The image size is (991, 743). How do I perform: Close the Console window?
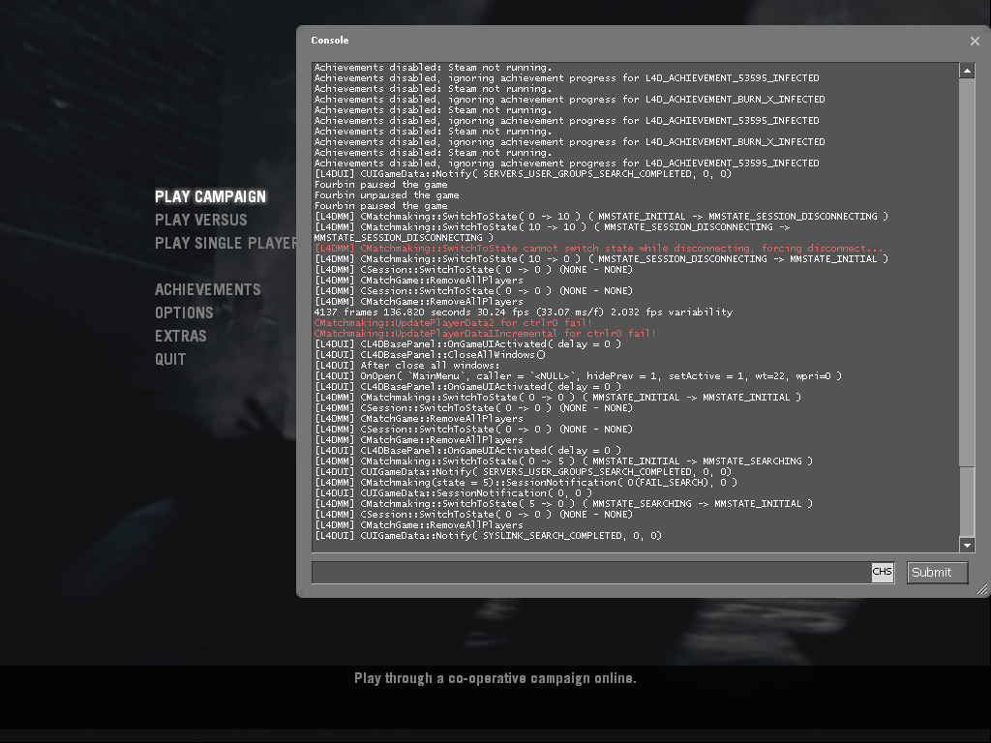point(975,41)
